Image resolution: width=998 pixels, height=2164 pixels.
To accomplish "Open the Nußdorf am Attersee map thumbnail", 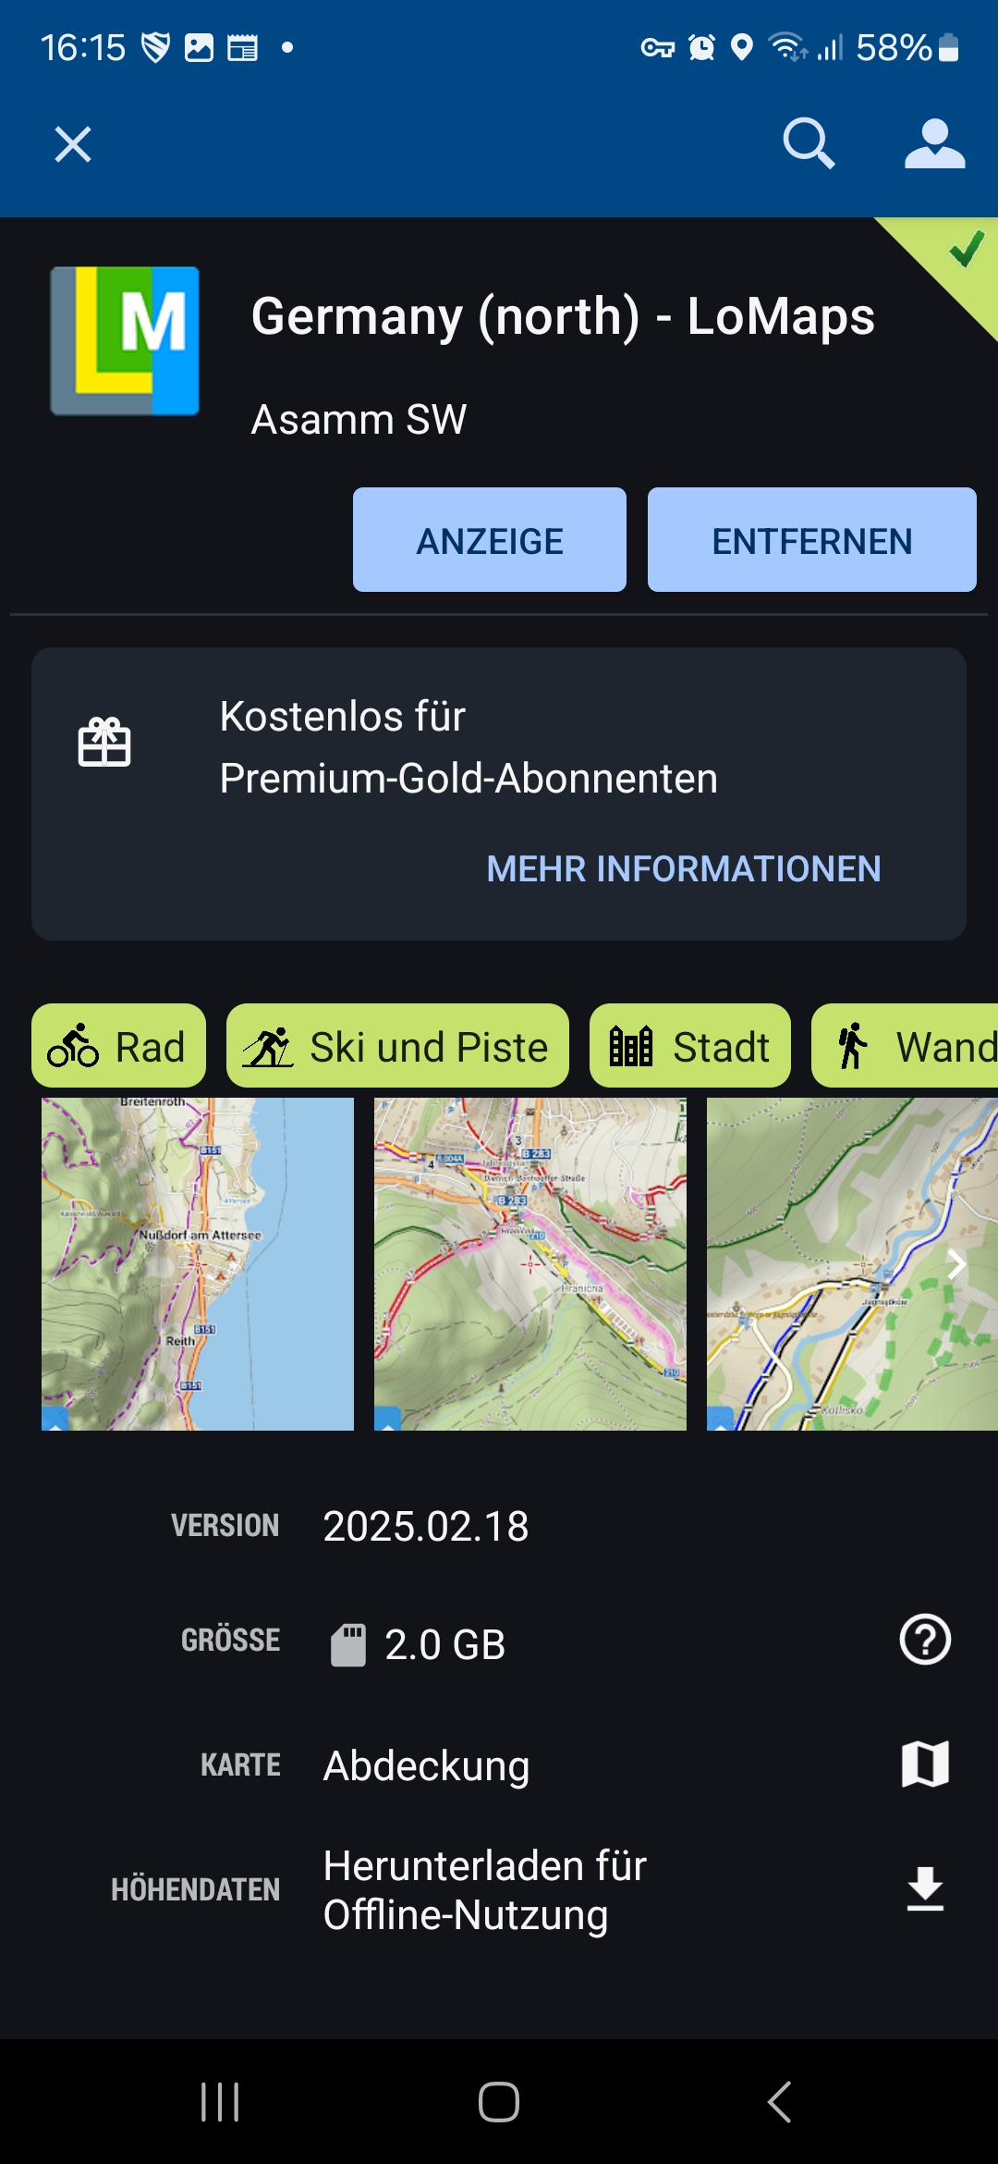I will pyautogui.click(x=198, y=1264).
